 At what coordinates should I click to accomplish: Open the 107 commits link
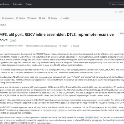pos(31,46)
